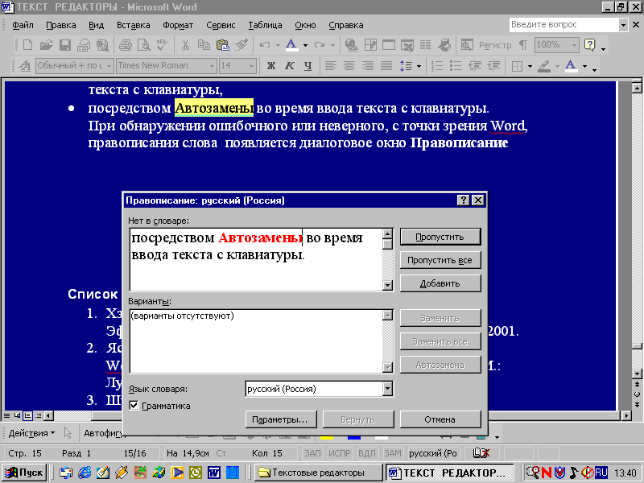Toggle underline Ч formatting
Image resolution: width=644 pixels, height=483 pixels.
308,66
